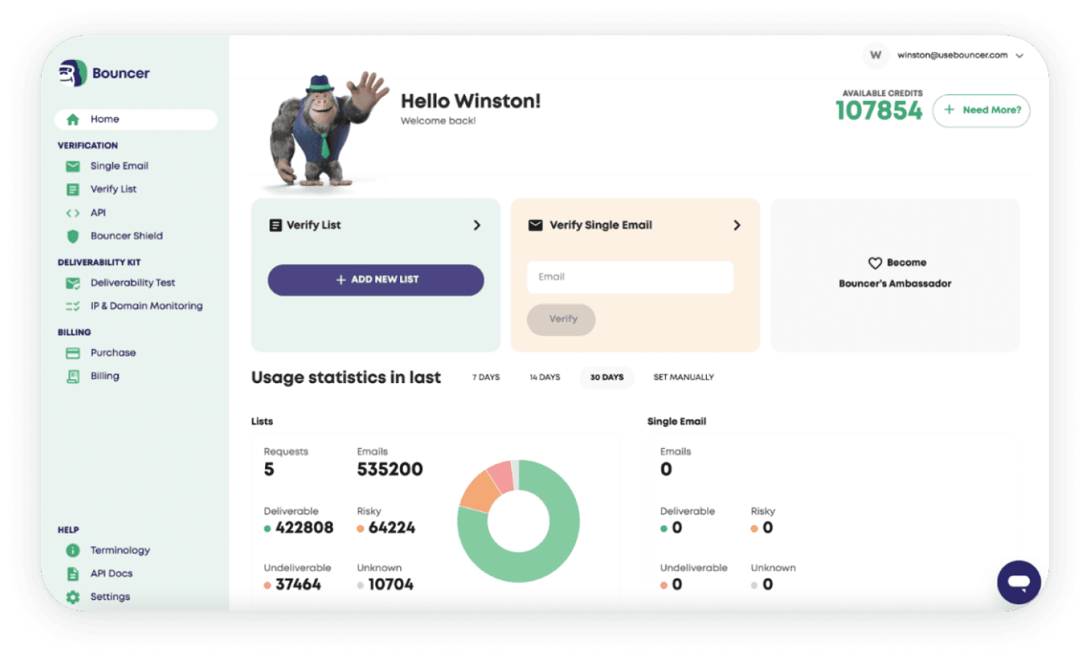The image size is (1090, 658).
Task: Click the API code brackets icon
Action: pos(73,213)
